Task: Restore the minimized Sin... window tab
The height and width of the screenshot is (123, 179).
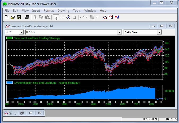Action: pos(22,113)
